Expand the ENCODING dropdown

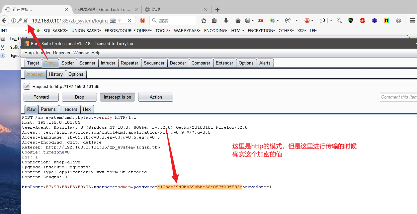pos(216,31)
